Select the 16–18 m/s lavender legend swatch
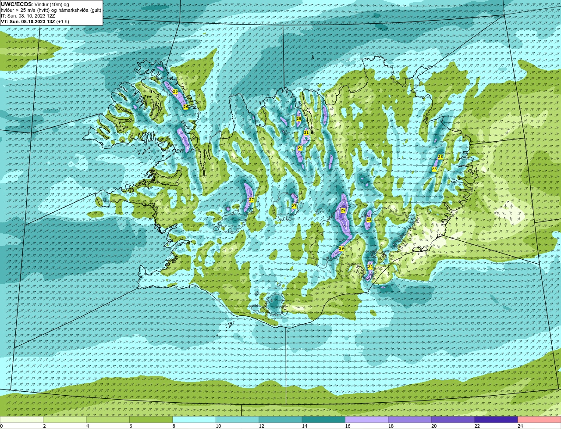 click(x=367, y=420)
